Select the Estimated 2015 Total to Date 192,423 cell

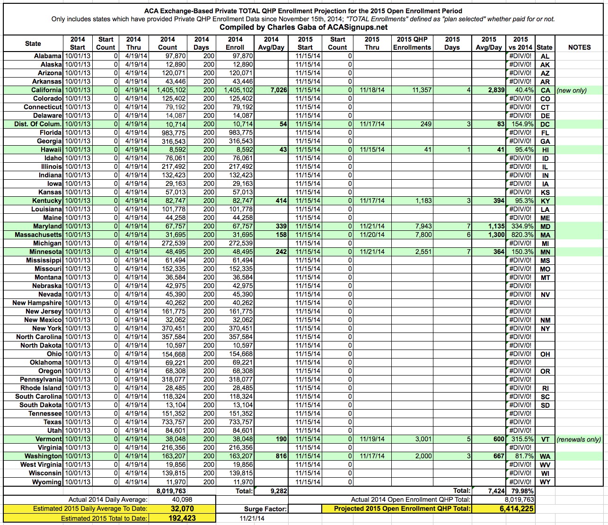(x=182, y=518)
